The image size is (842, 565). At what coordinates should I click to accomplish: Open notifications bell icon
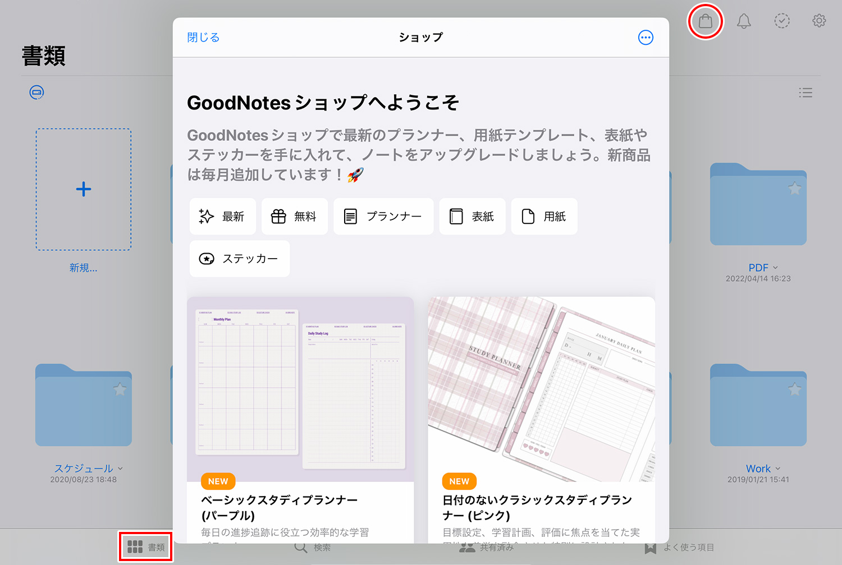pyautogui.click(x=744, y=21)
